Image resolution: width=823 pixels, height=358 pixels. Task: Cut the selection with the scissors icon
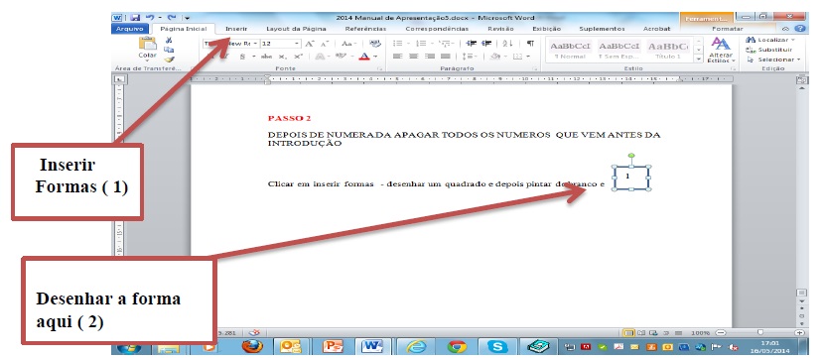(x=169, y=40)
